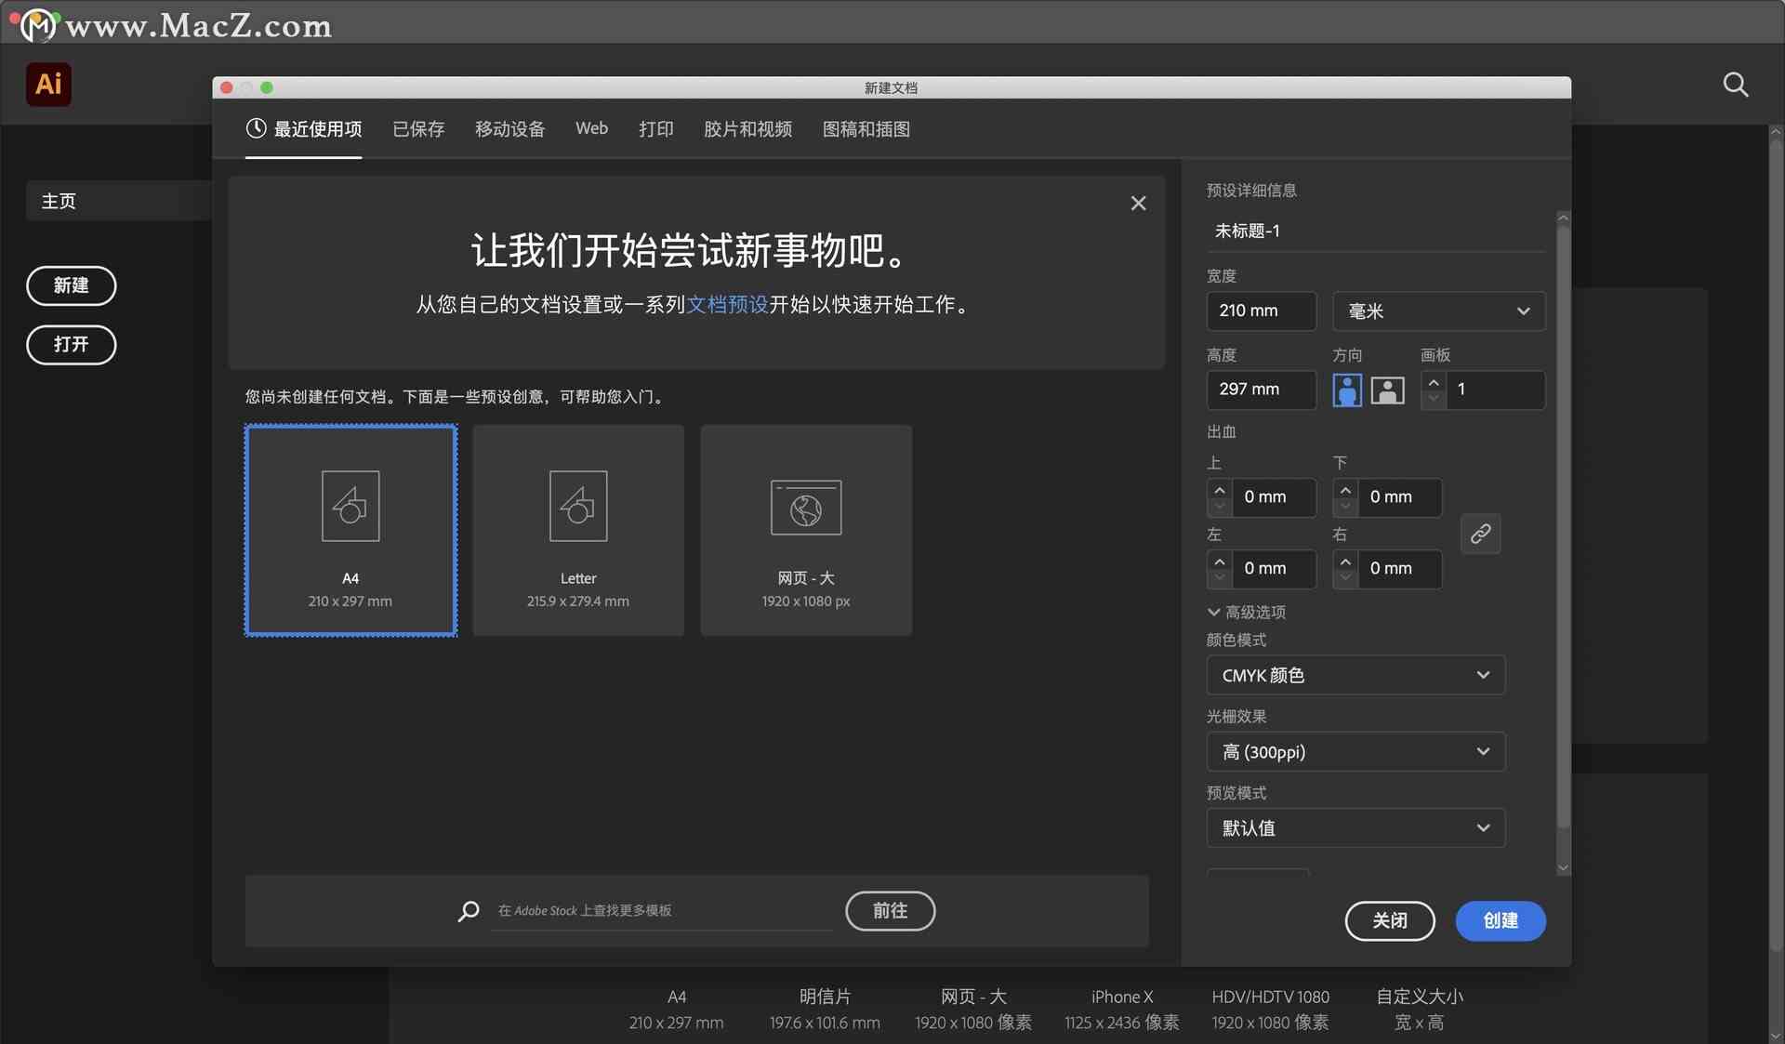Open the 光栅效果 raster effects dropdown
The image size is (1785, 1044).
tap(1355, 750)
